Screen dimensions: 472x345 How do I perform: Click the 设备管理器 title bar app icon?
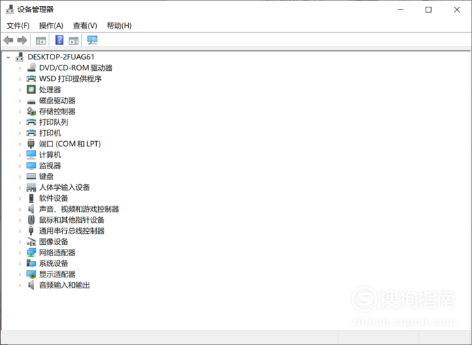click(x=10, y=10)
